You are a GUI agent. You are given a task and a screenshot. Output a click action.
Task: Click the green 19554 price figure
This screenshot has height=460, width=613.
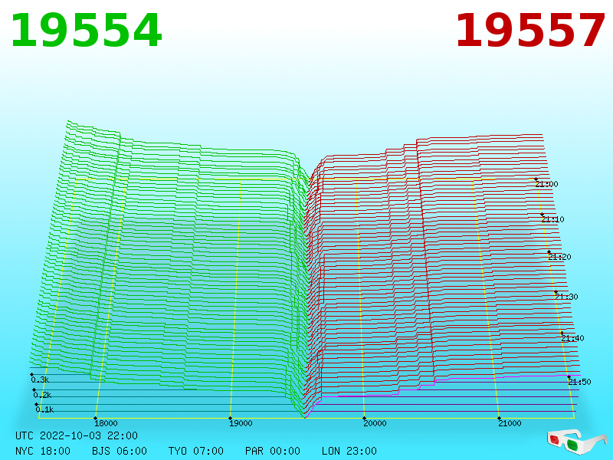(x=86, y=31)
